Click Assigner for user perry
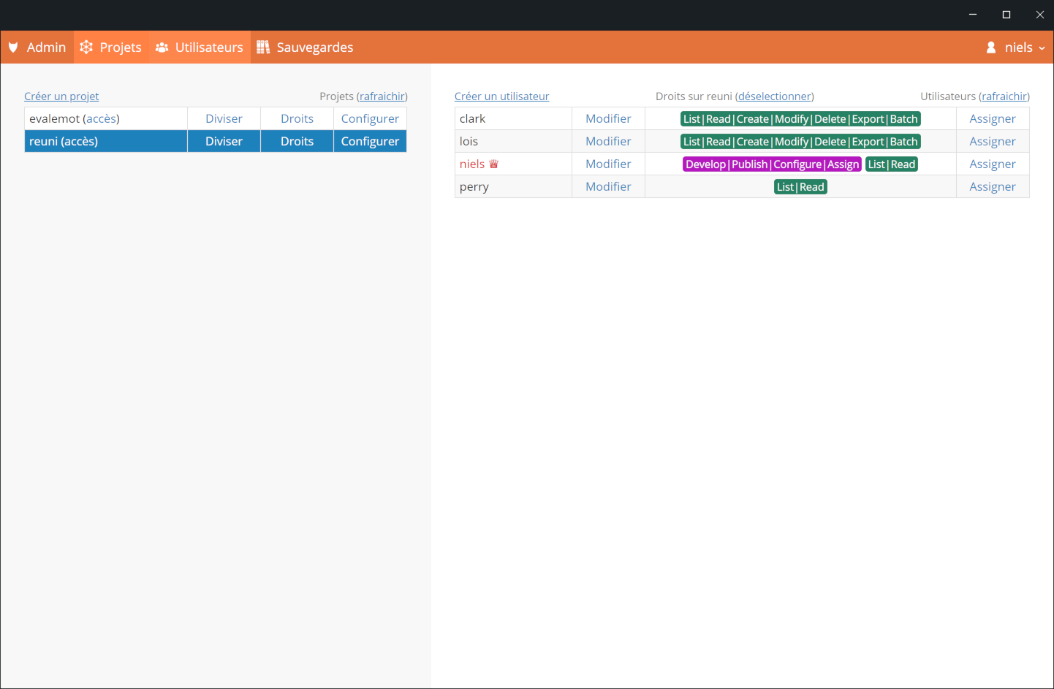Screen dimensions: 1054x689 pos(992,187)
